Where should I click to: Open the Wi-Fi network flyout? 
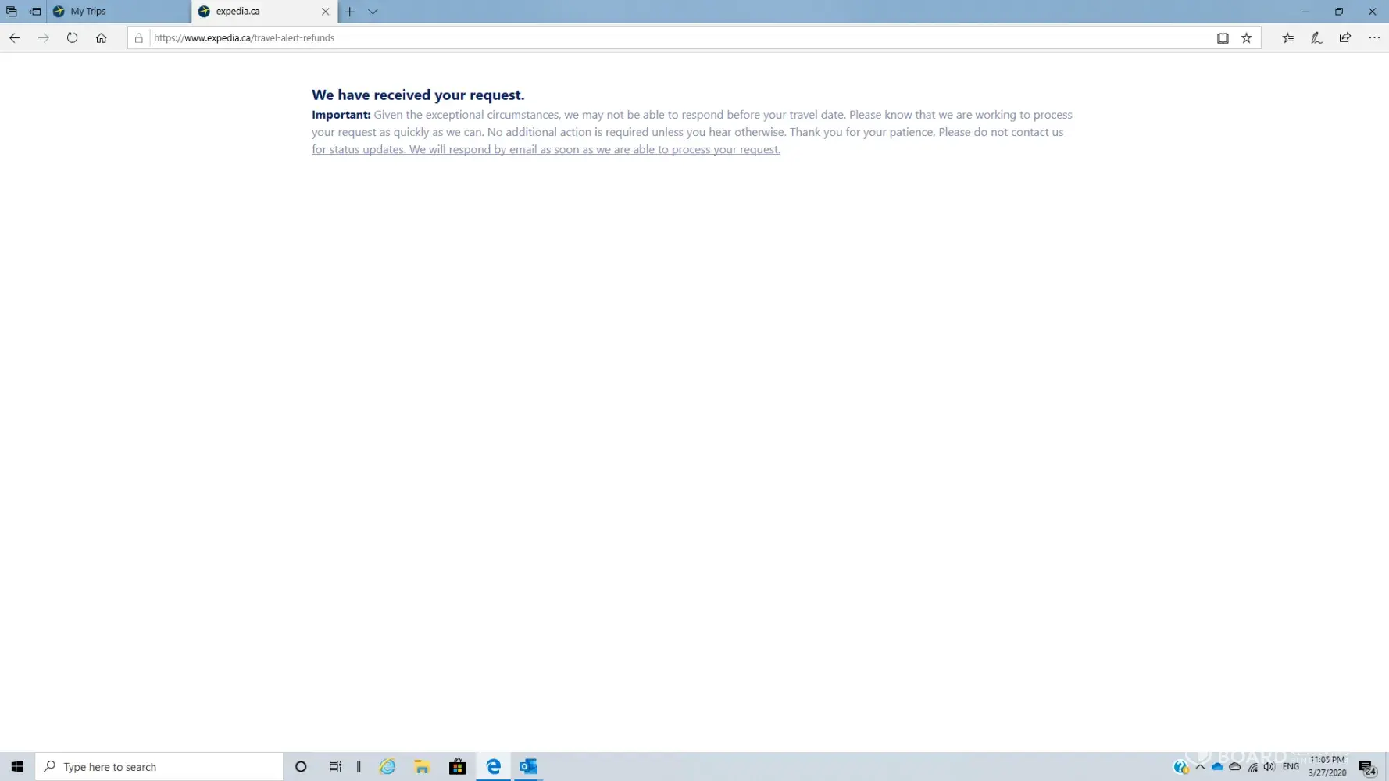[x=1253, y=767]
